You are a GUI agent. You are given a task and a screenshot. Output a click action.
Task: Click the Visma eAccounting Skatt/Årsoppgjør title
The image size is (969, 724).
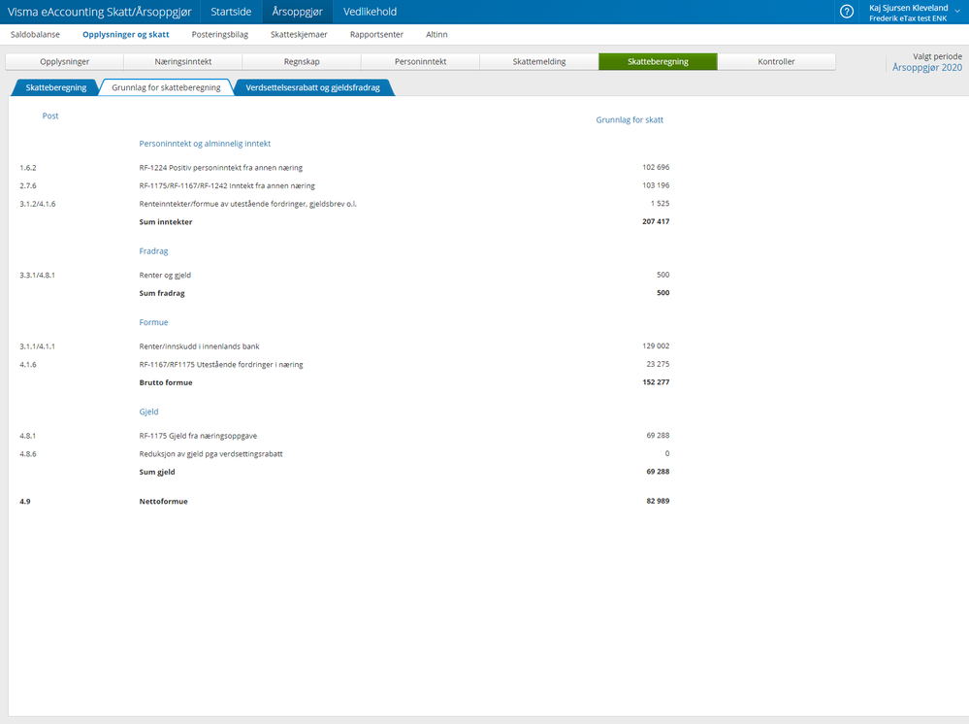[x=100, y=12]
